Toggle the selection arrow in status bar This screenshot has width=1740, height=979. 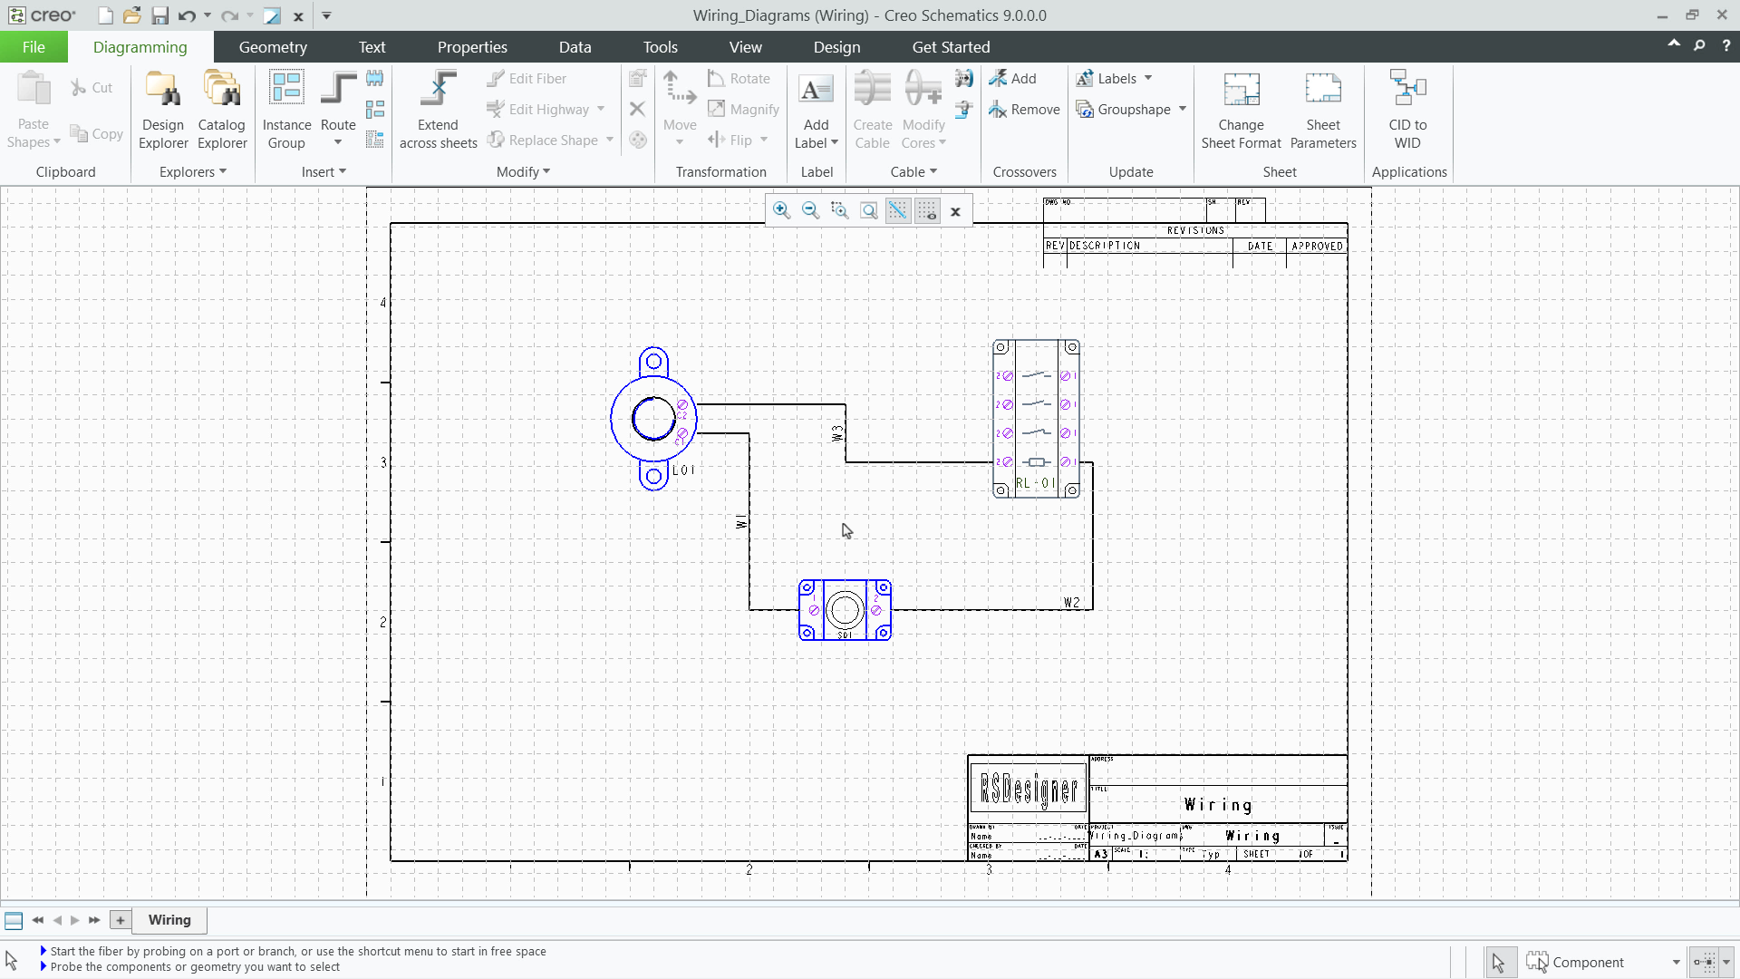pyautogui.click(x=1499, y=962)
